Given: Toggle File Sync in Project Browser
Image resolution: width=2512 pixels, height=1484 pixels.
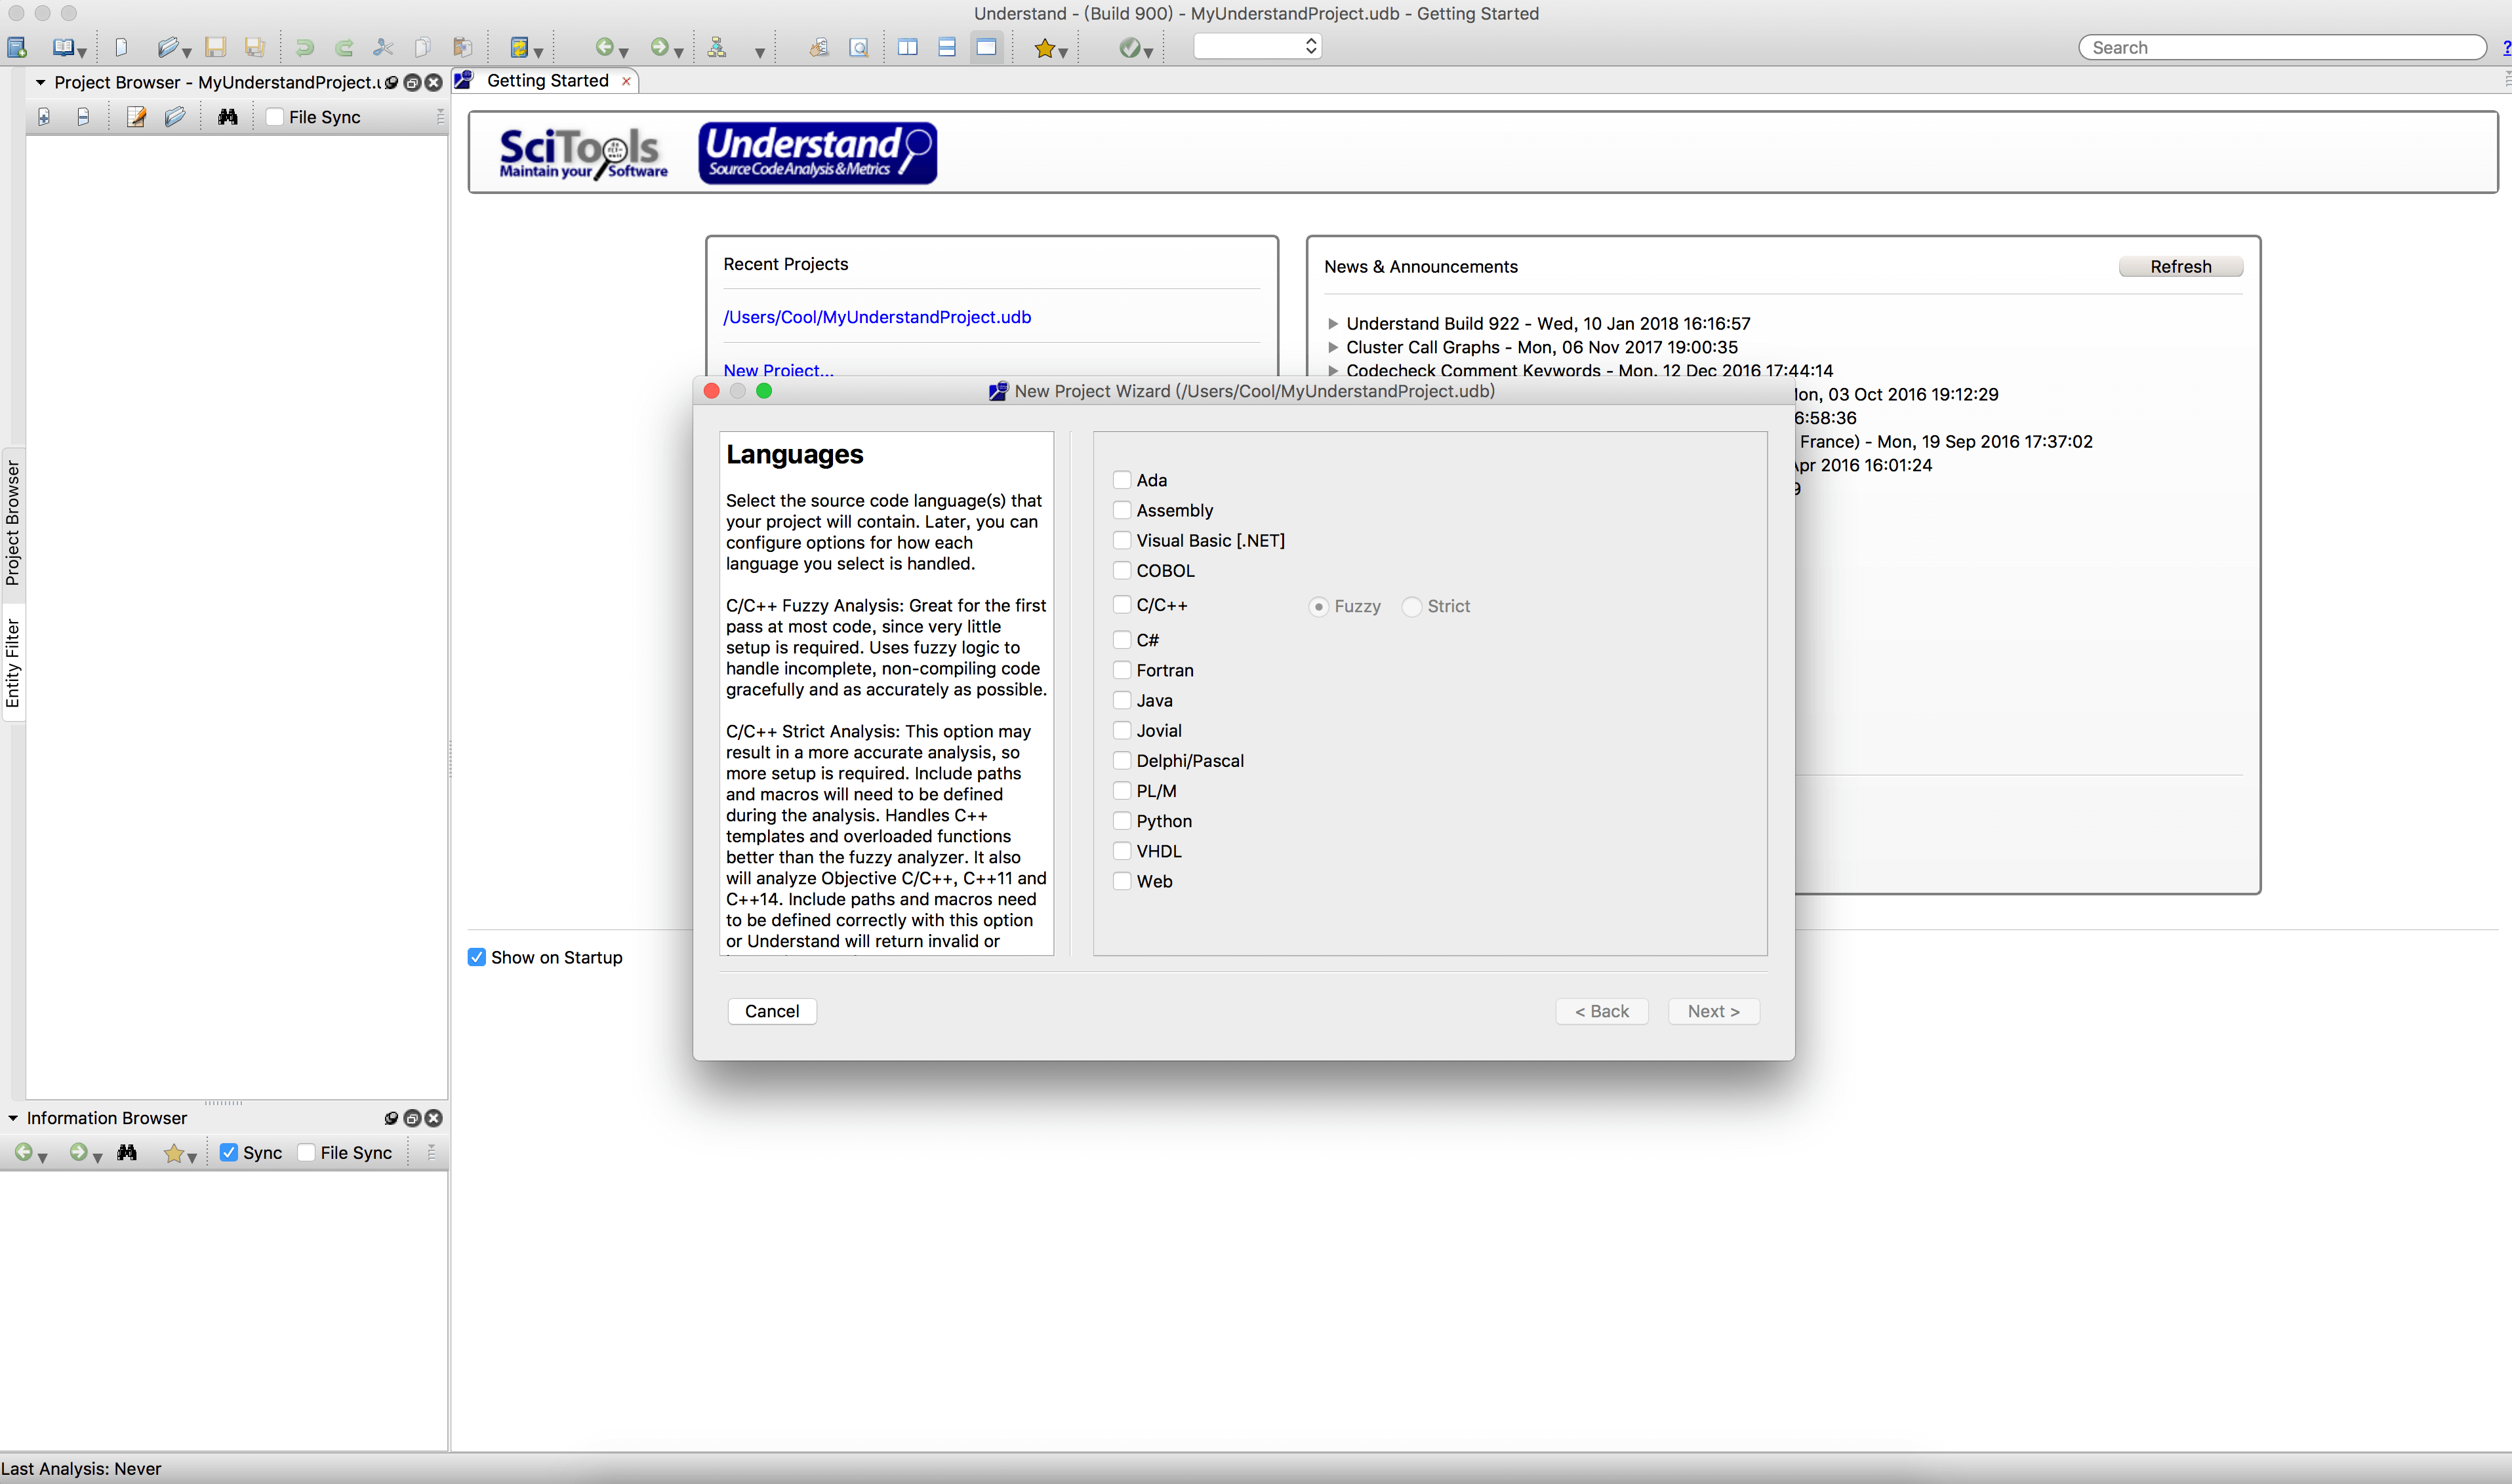Looking at the screenshot, I should pos(275,117).
